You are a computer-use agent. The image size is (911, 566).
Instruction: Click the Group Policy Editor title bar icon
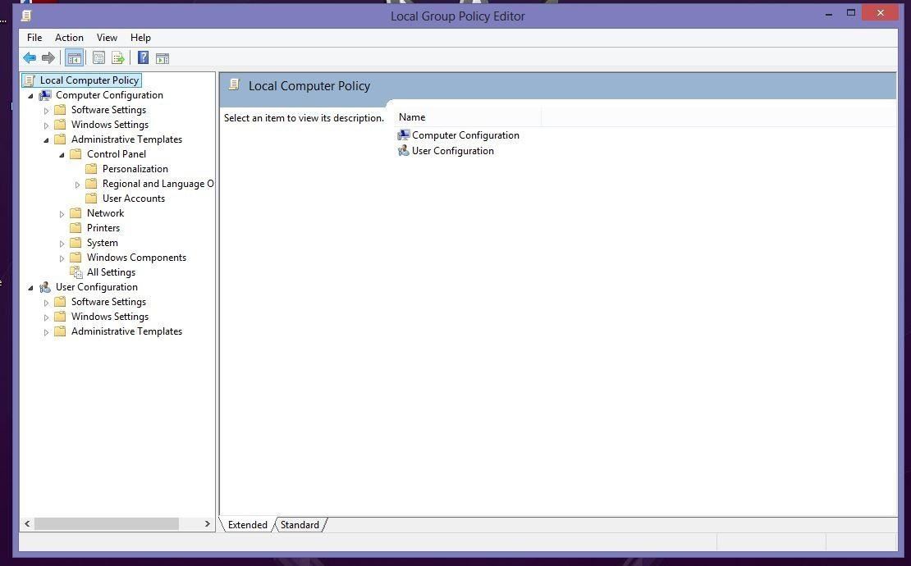pyautogui.click(x=27, y=16)
